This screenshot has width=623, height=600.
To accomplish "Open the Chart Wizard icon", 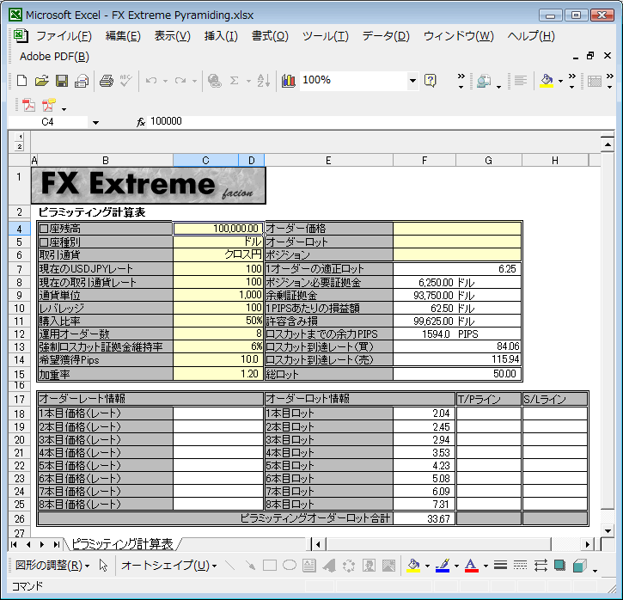I will pos(289,81).
